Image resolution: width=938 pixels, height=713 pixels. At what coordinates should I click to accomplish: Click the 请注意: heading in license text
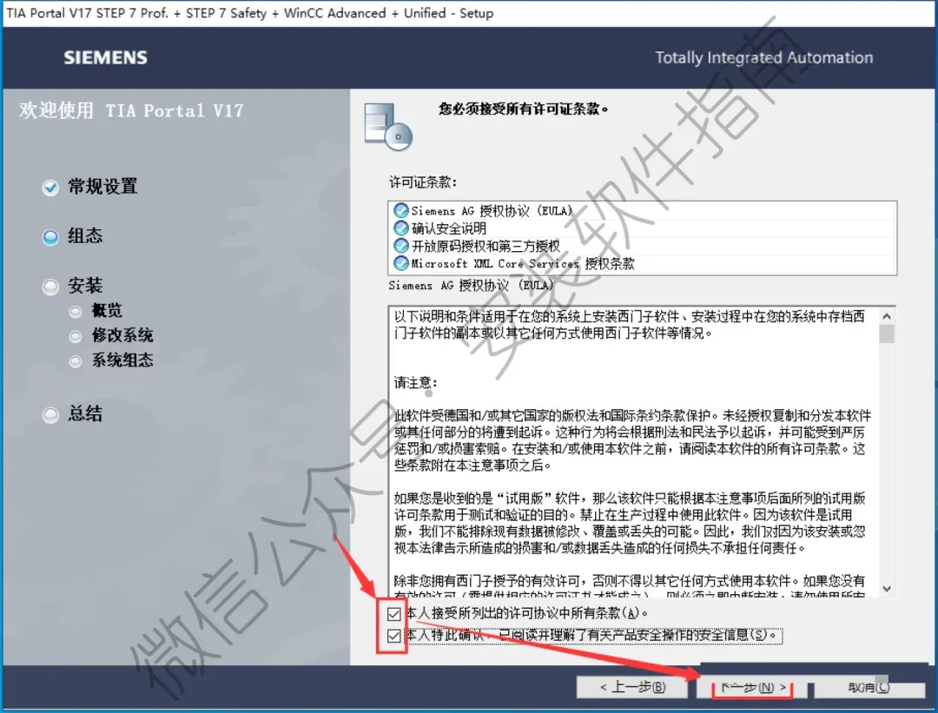(x=416, y=382)
